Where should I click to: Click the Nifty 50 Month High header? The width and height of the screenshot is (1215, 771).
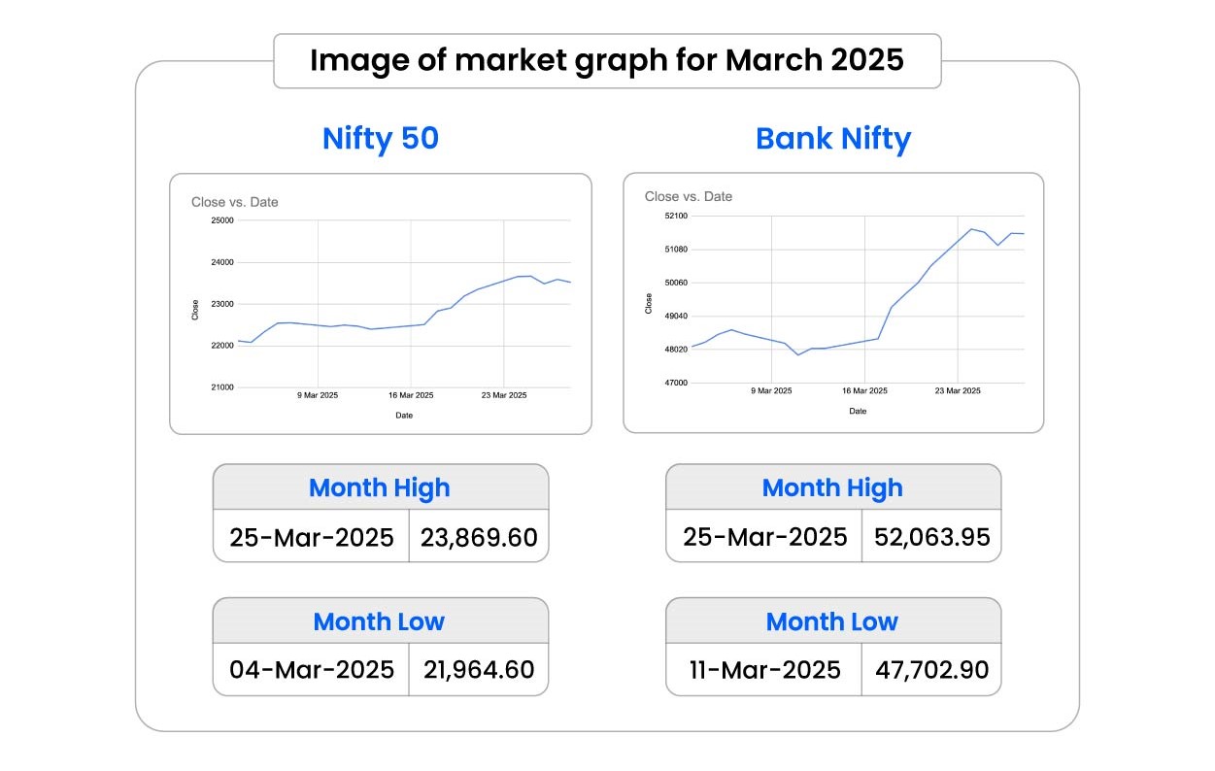click(x=380, y=487)
